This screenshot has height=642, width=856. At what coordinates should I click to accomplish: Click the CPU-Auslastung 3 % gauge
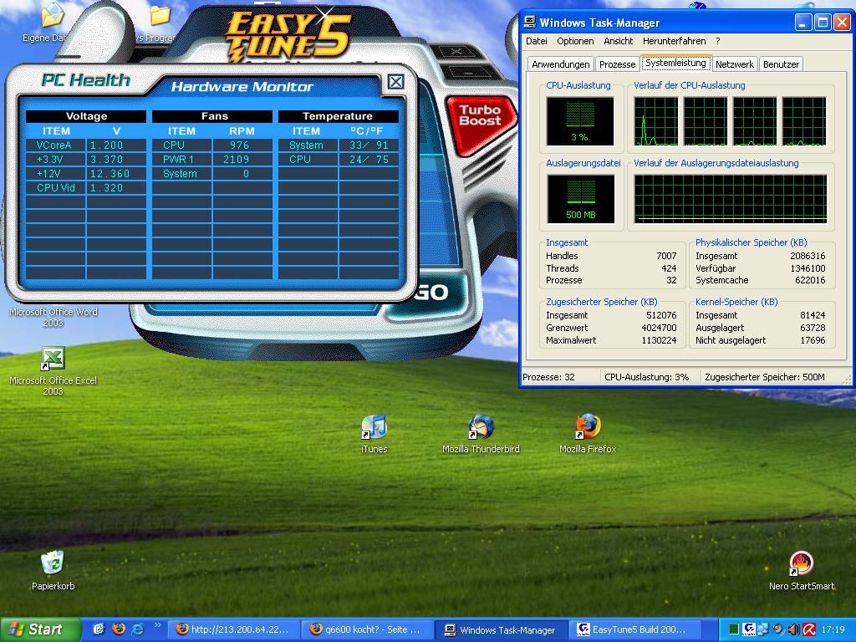[x=580, y=121]
